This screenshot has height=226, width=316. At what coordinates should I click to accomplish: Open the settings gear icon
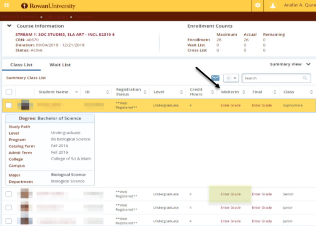258,6
